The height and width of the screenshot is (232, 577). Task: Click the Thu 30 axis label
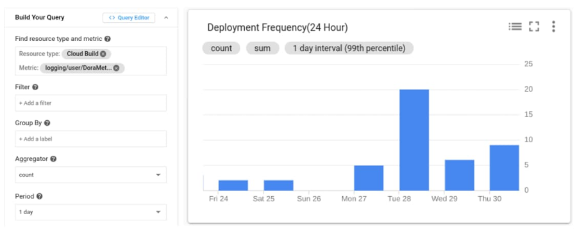pos(489,199)
